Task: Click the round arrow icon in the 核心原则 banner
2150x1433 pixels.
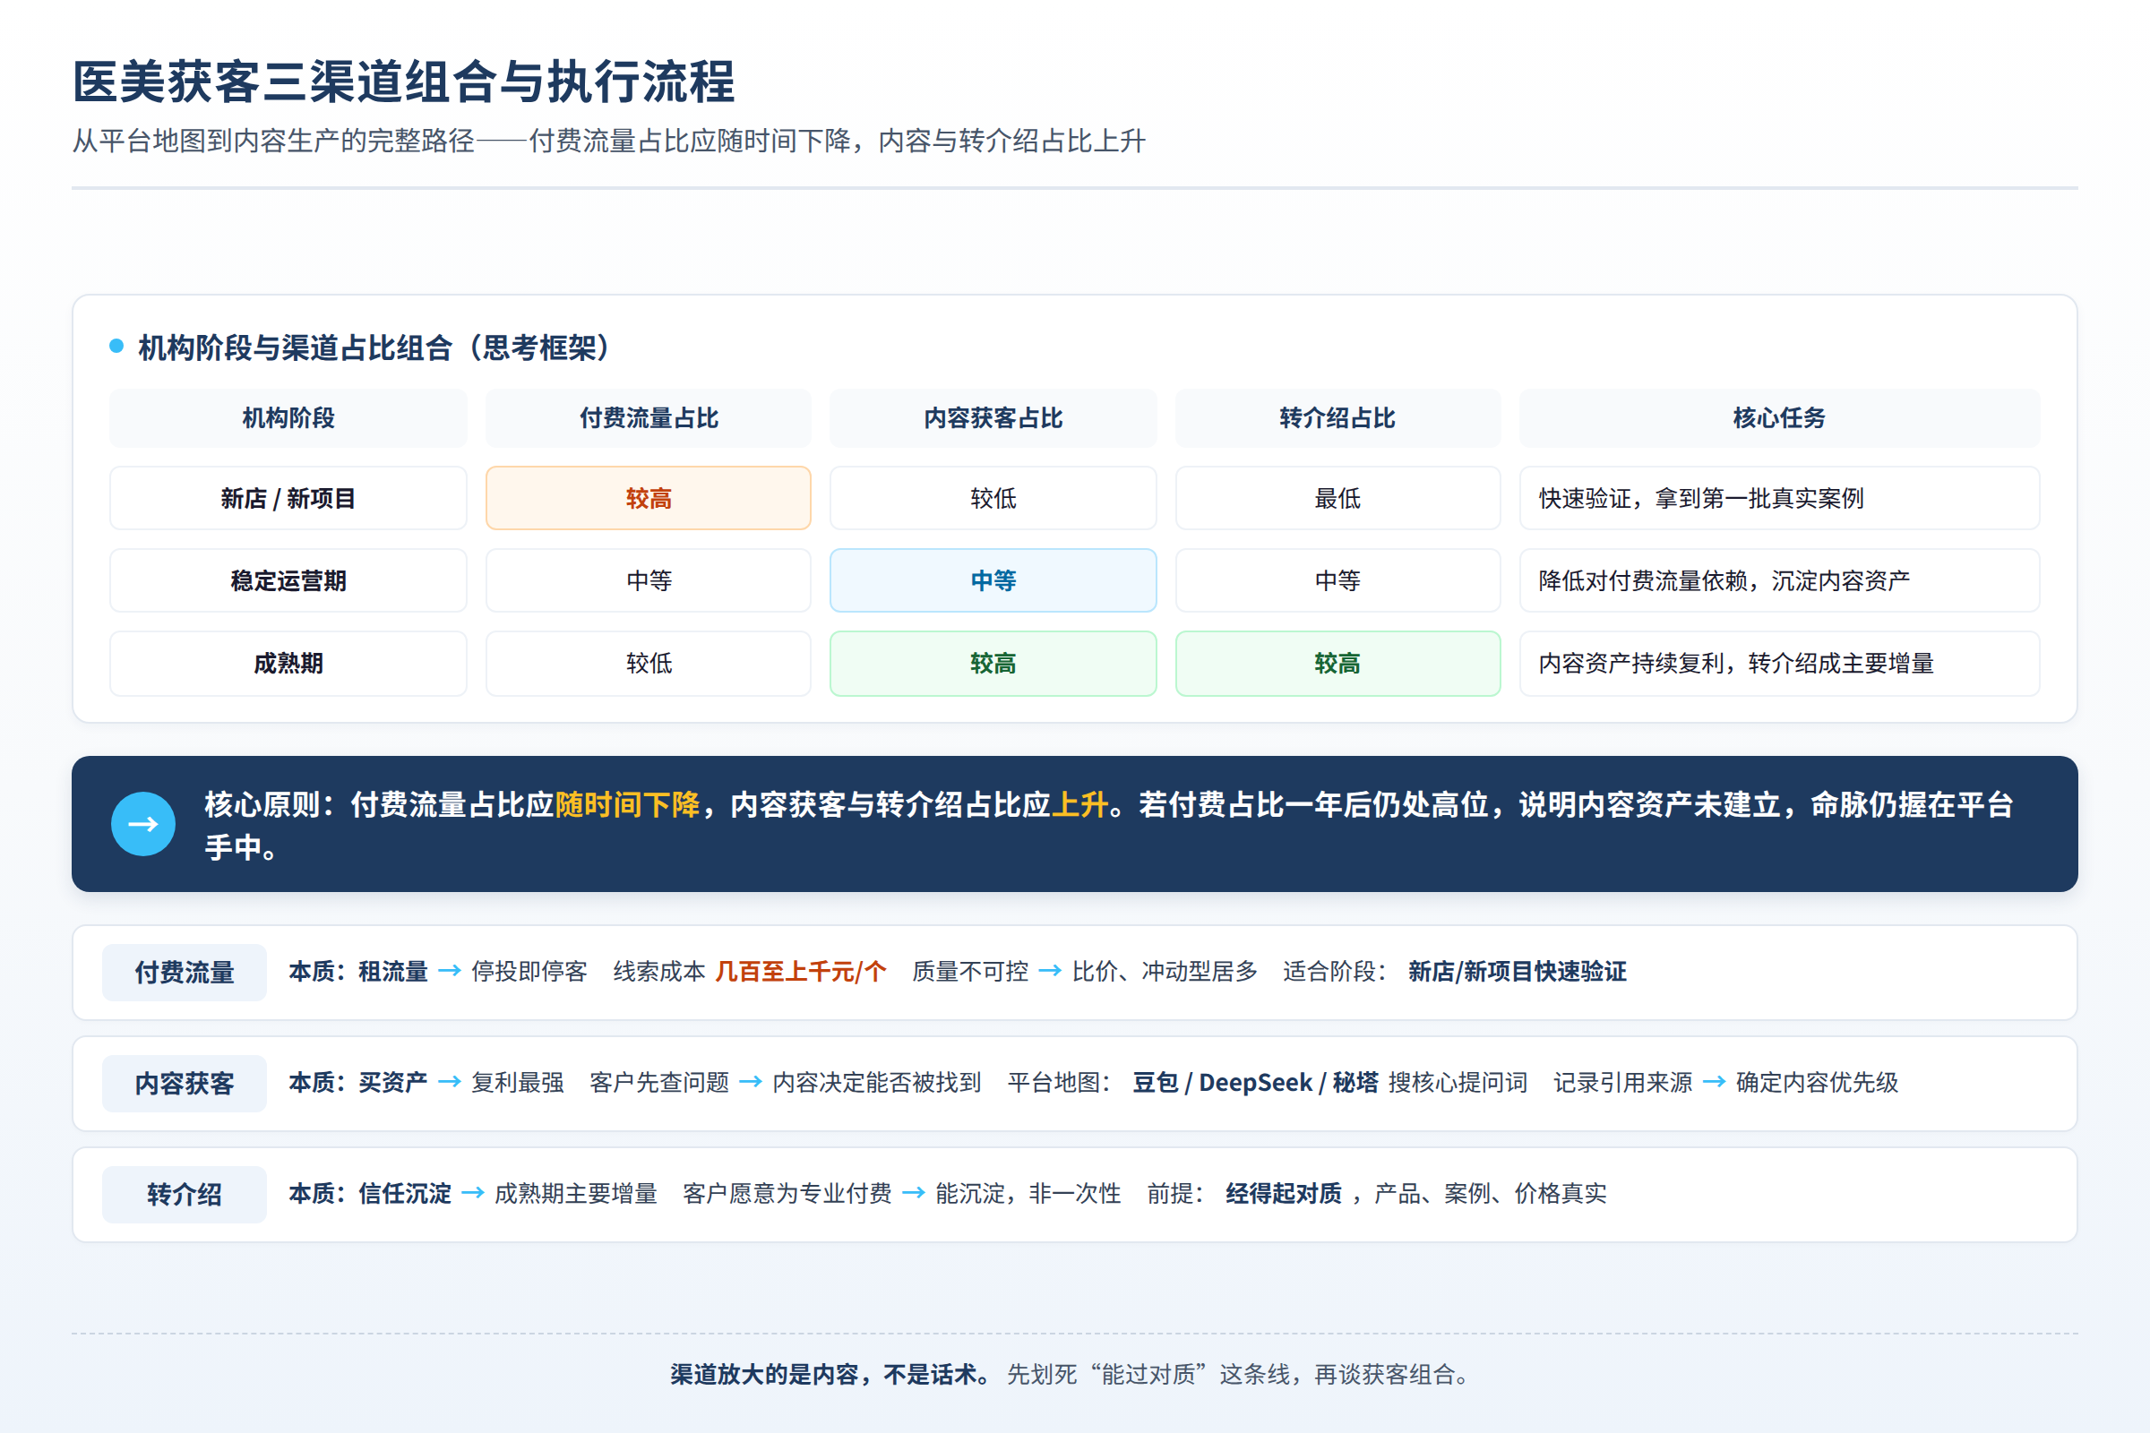Action: [143, 823]
